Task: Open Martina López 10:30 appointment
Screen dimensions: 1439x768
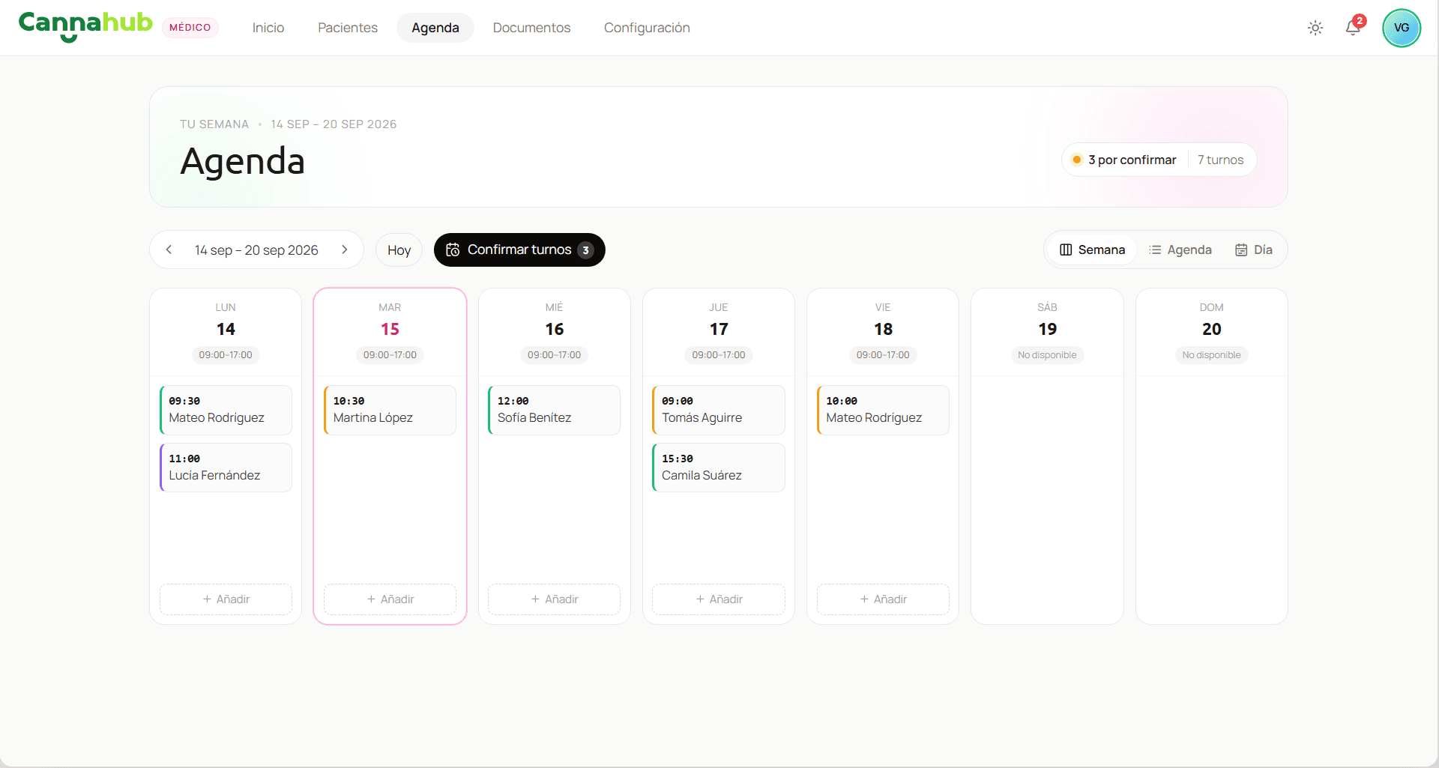Action: (390, 410)
